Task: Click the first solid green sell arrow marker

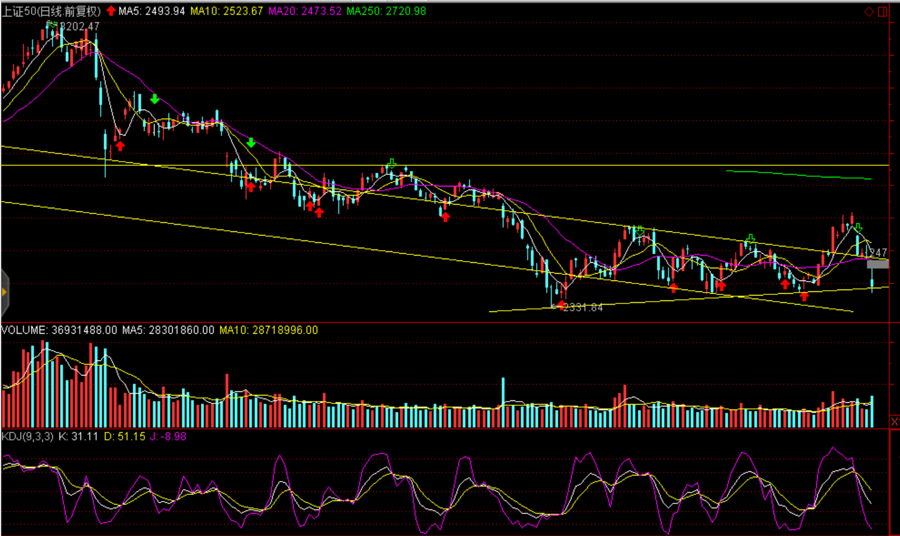Action: click(x=154, y=99)
